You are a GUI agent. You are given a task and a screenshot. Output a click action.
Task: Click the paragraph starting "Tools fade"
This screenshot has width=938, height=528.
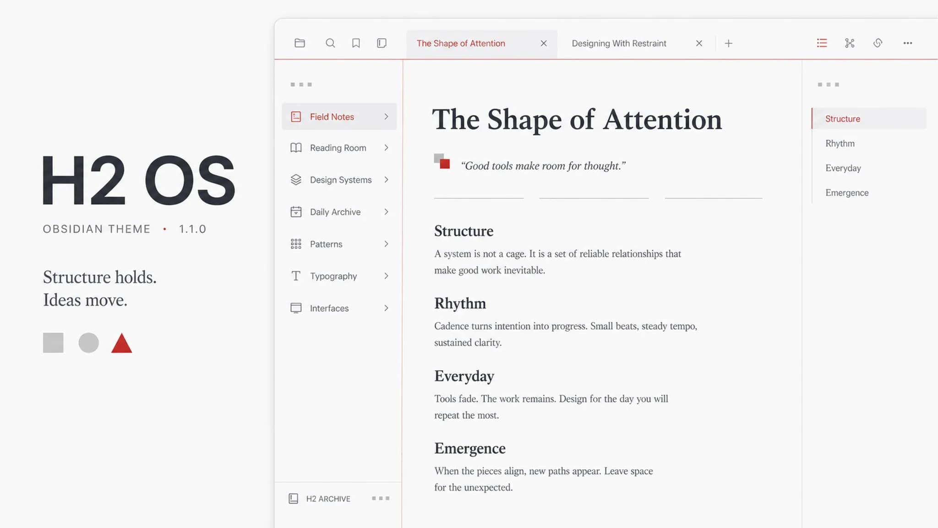point(551,407)
